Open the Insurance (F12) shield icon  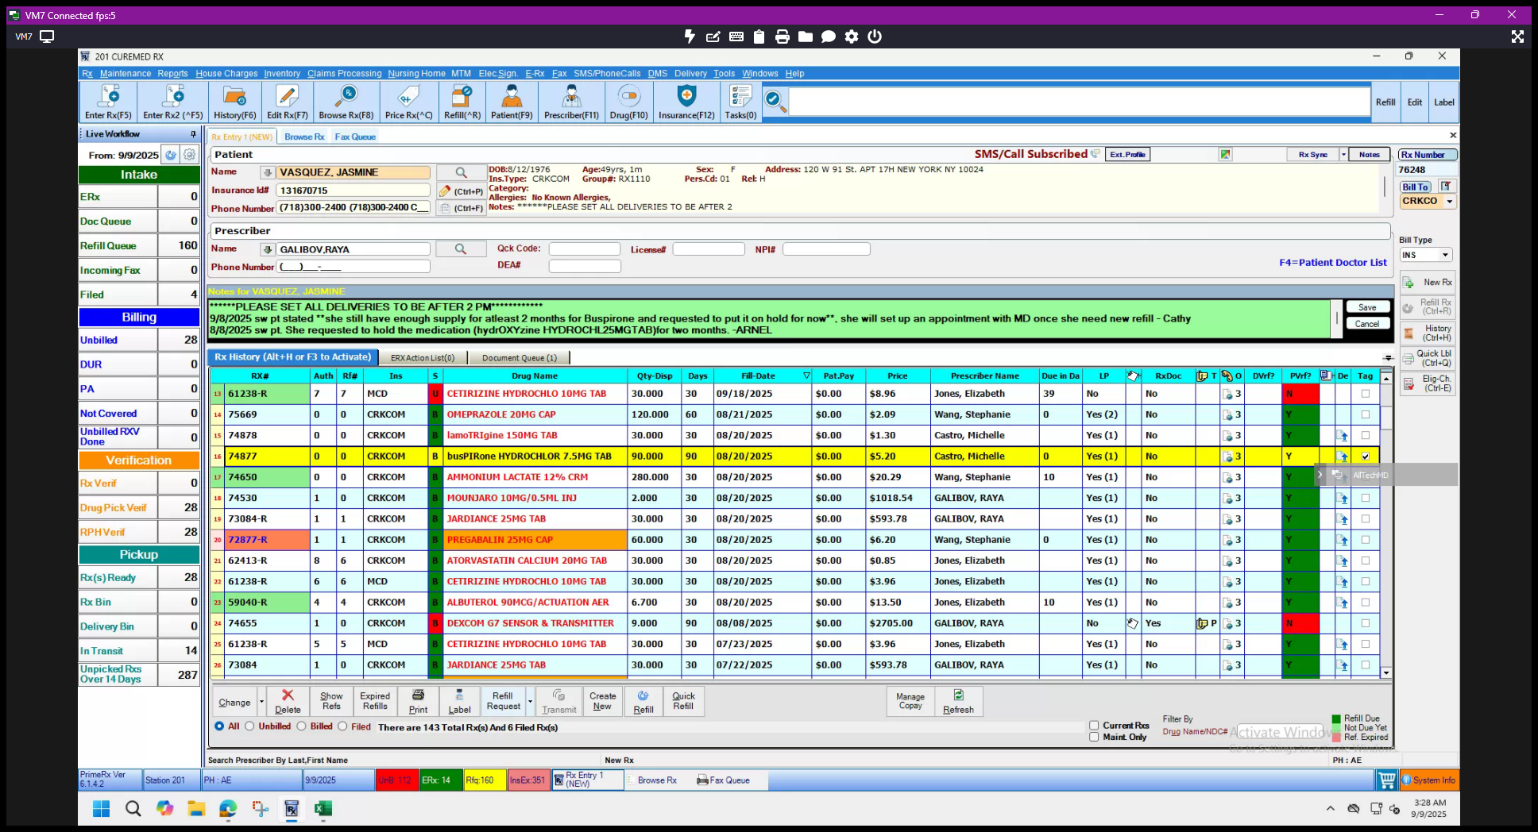(x=686, y=102)
